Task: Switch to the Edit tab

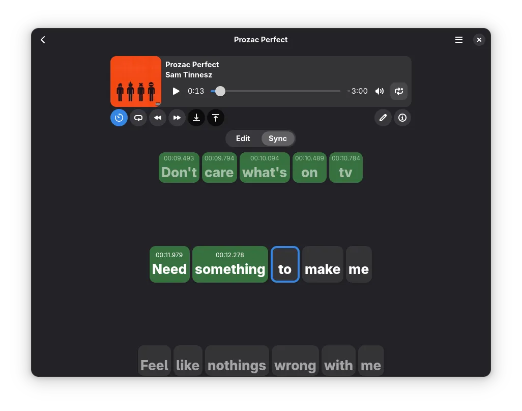Action: coord(243,139)
